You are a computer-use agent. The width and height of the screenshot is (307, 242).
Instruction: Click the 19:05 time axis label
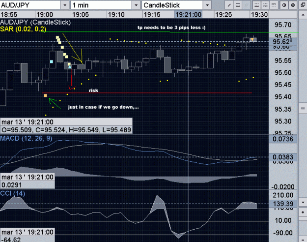click(x=80, y=15)
